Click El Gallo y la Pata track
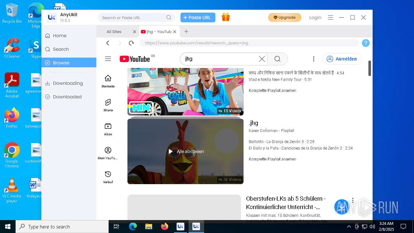This screenshot has height=233, width=414. 300,148
